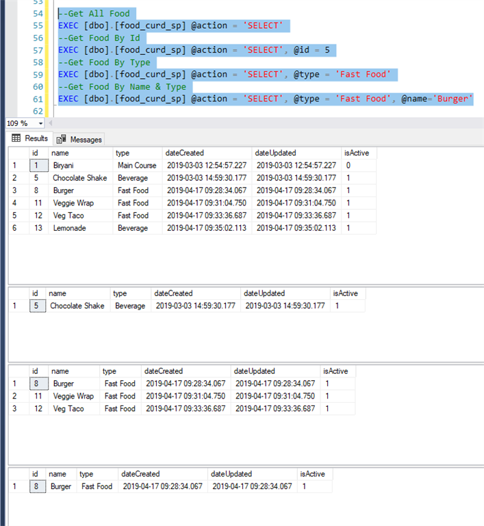Select Veggie Wrap in the three-row Fast Food grid
The width and height of the screenshot is (484, 526).
74,396
